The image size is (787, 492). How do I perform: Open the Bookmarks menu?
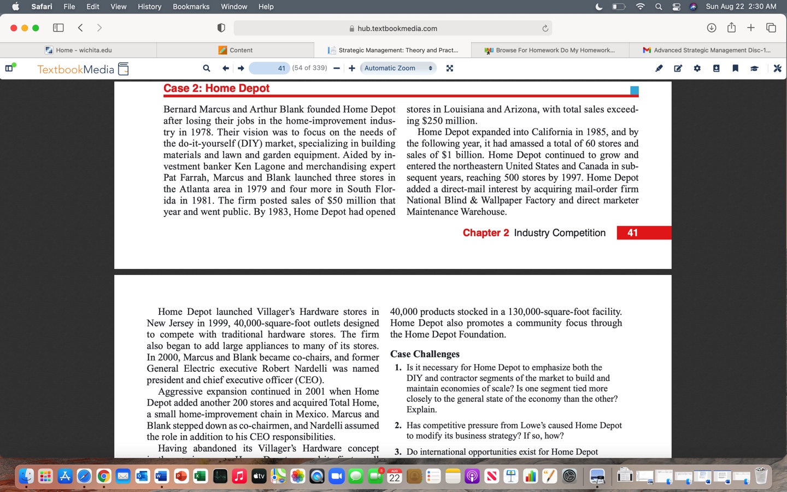[191, 7]
